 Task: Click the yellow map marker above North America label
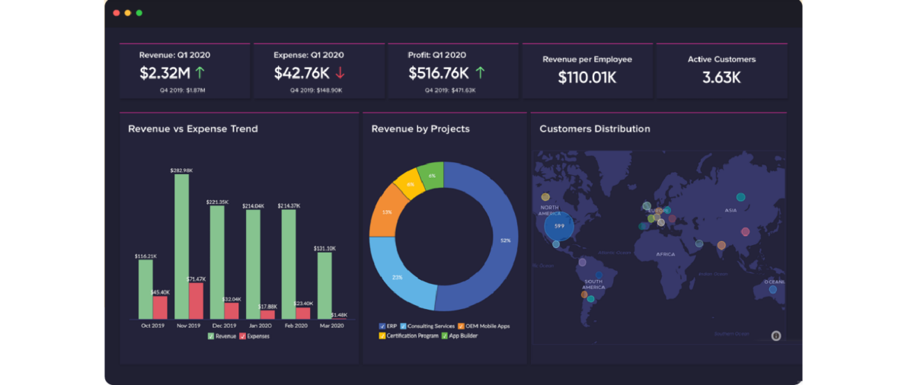[545, 197]
